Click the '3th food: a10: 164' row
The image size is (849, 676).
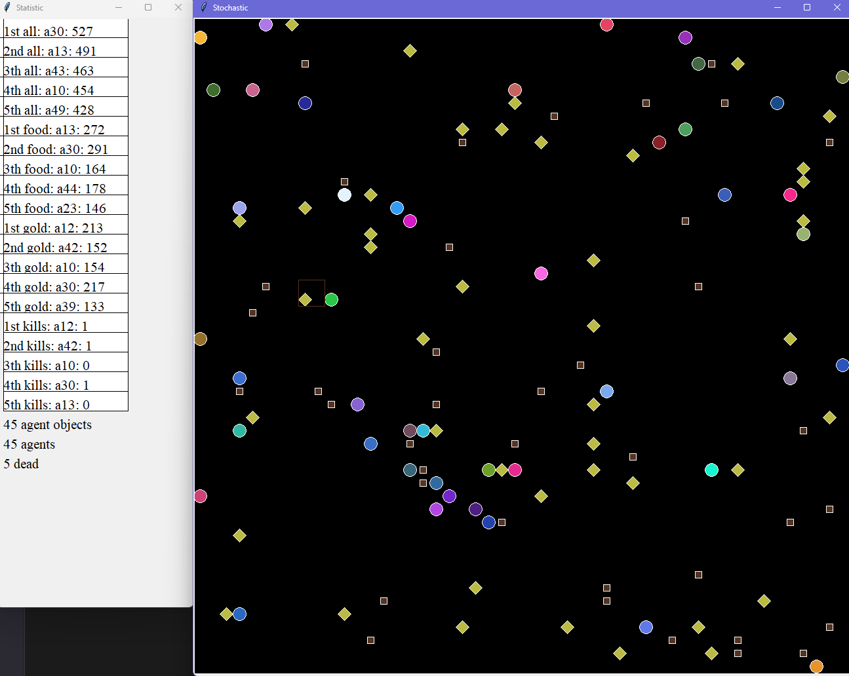point(66,166)
